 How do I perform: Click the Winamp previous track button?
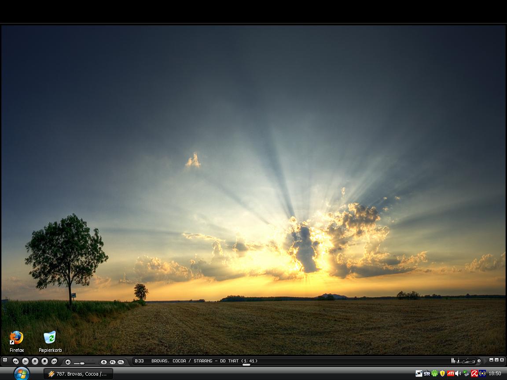(x=15, y=361)
